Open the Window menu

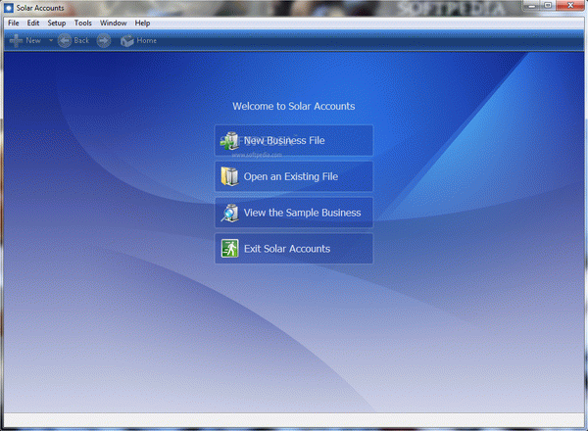[x=114, y=23]
